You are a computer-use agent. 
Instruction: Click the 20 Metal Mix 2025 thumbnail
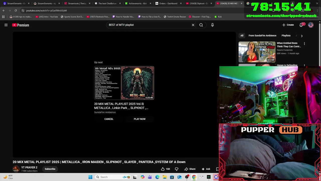point(124,83)
